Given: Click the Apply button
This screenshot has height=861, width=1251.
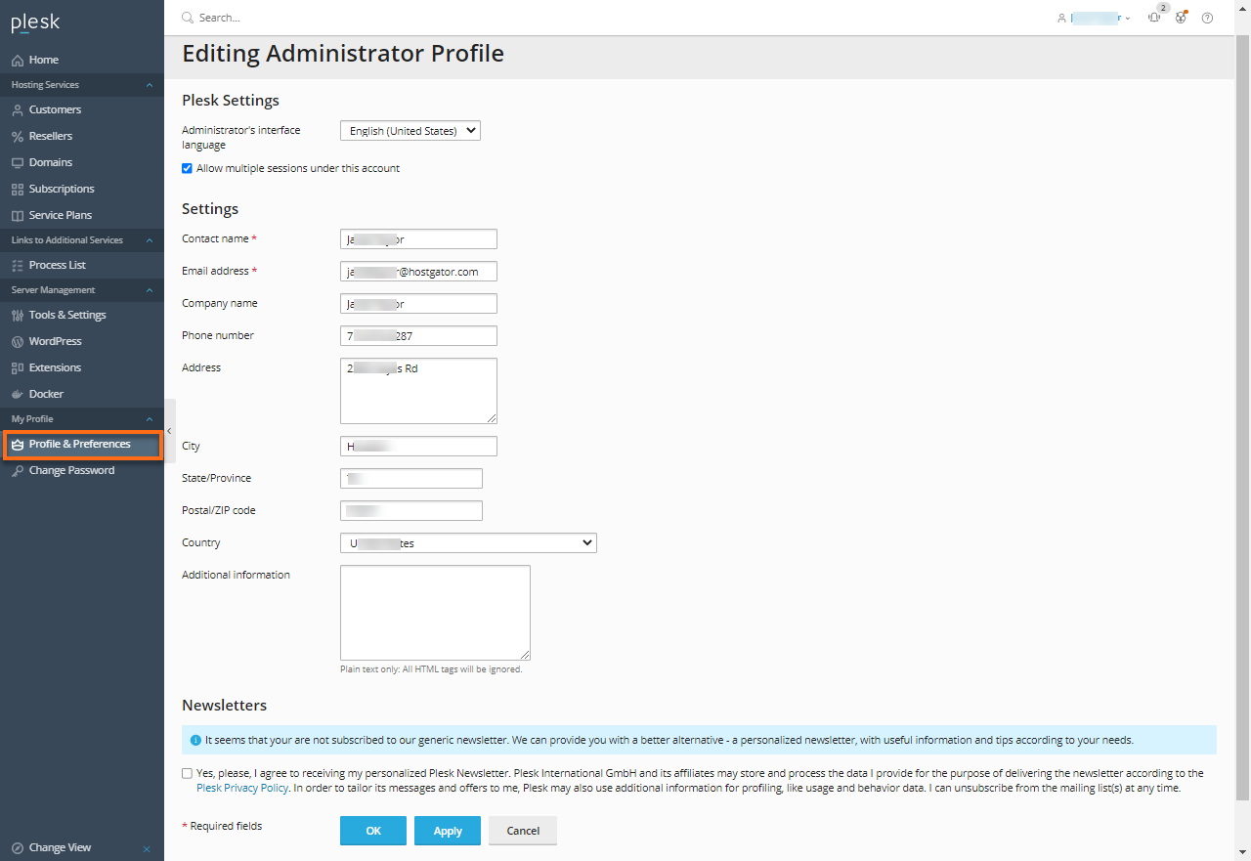Looking at the screenshot, I should tap(447, 831).
